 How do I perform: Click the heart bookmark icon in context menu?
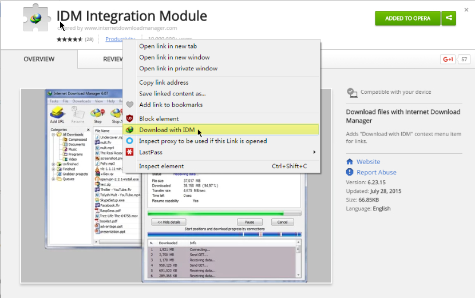(130, 105)
